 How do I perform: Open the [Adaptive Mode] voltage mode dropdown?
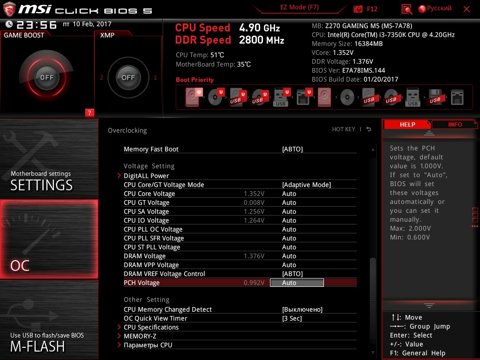click(307, 185)
